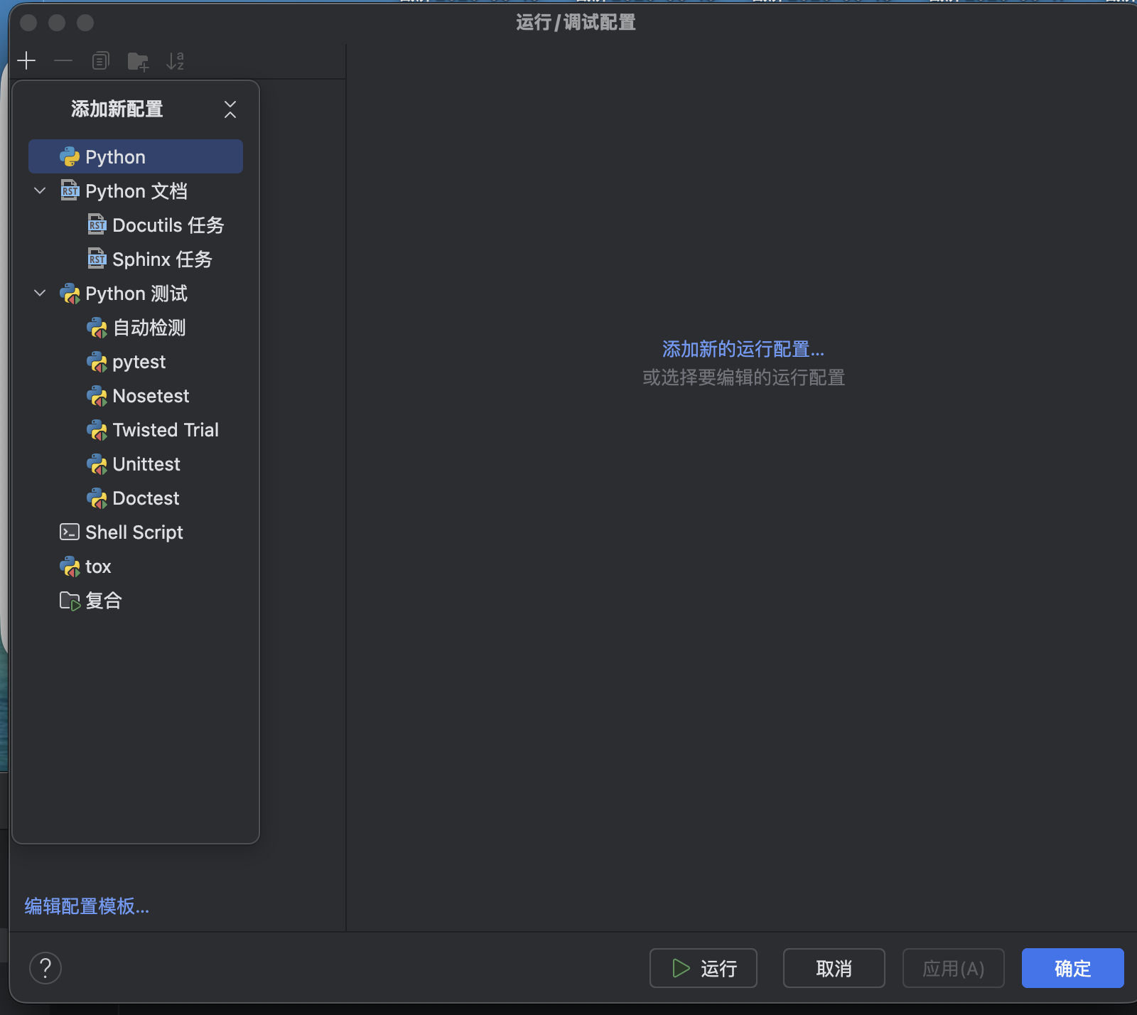The height and width of the screenshot is (1015, 1137).
Task: Collapse the Python 测试 group chevron
Action: [x=40, y=293]
